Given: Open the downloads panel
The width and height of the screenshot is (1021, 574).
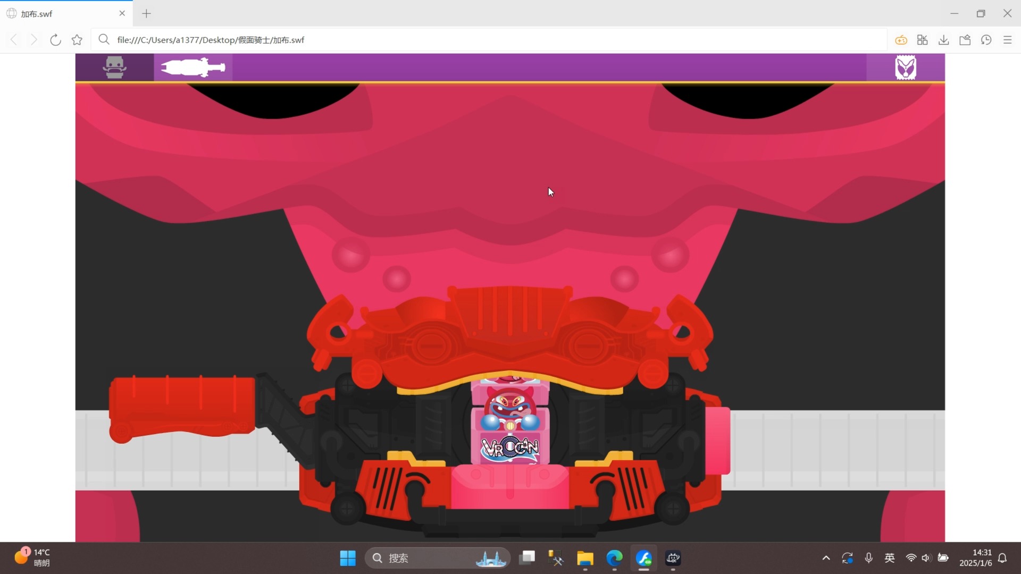Looking at the screenshot, I should coord(944,40).
